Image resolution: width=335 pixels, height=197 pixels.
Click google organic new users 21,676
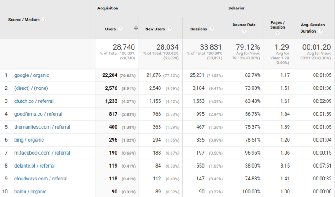(x=153, y=75)
